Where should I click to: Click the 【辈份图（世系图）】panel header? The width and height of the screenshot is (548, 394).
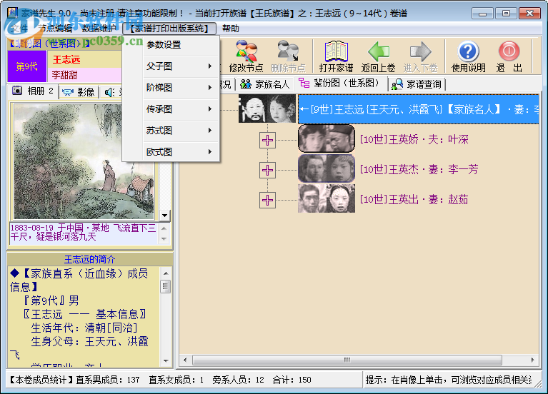49,44
